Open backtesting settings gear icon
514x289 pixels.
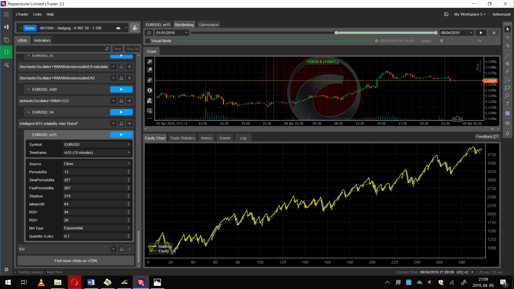pos(149,33)
